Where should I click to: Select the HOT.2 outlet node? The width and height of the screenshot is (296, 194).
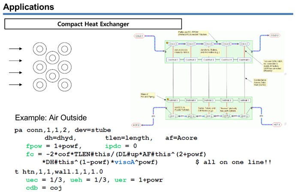[x=136, y=125]
